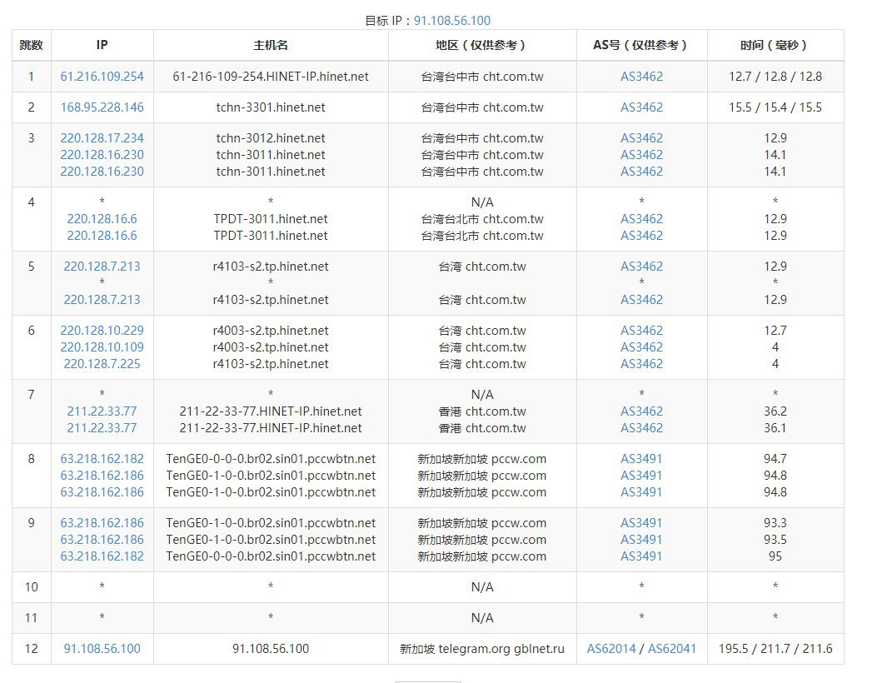
Task: Click the IP column header
Action: click(x=102, y=46)
